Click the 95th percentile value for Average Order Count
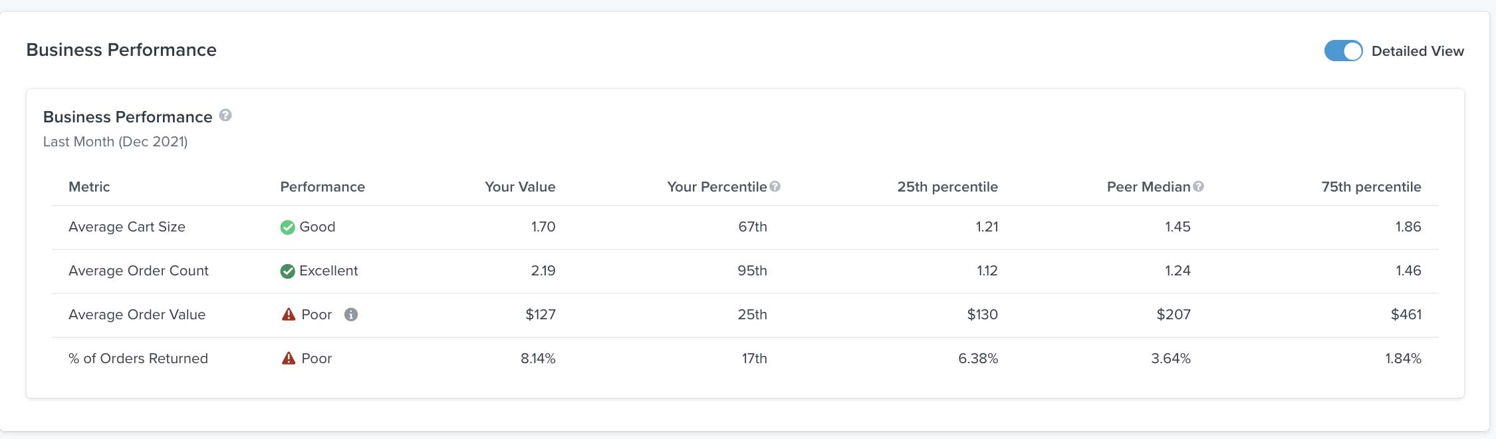 pyautogui.click(x=753, y=271)
